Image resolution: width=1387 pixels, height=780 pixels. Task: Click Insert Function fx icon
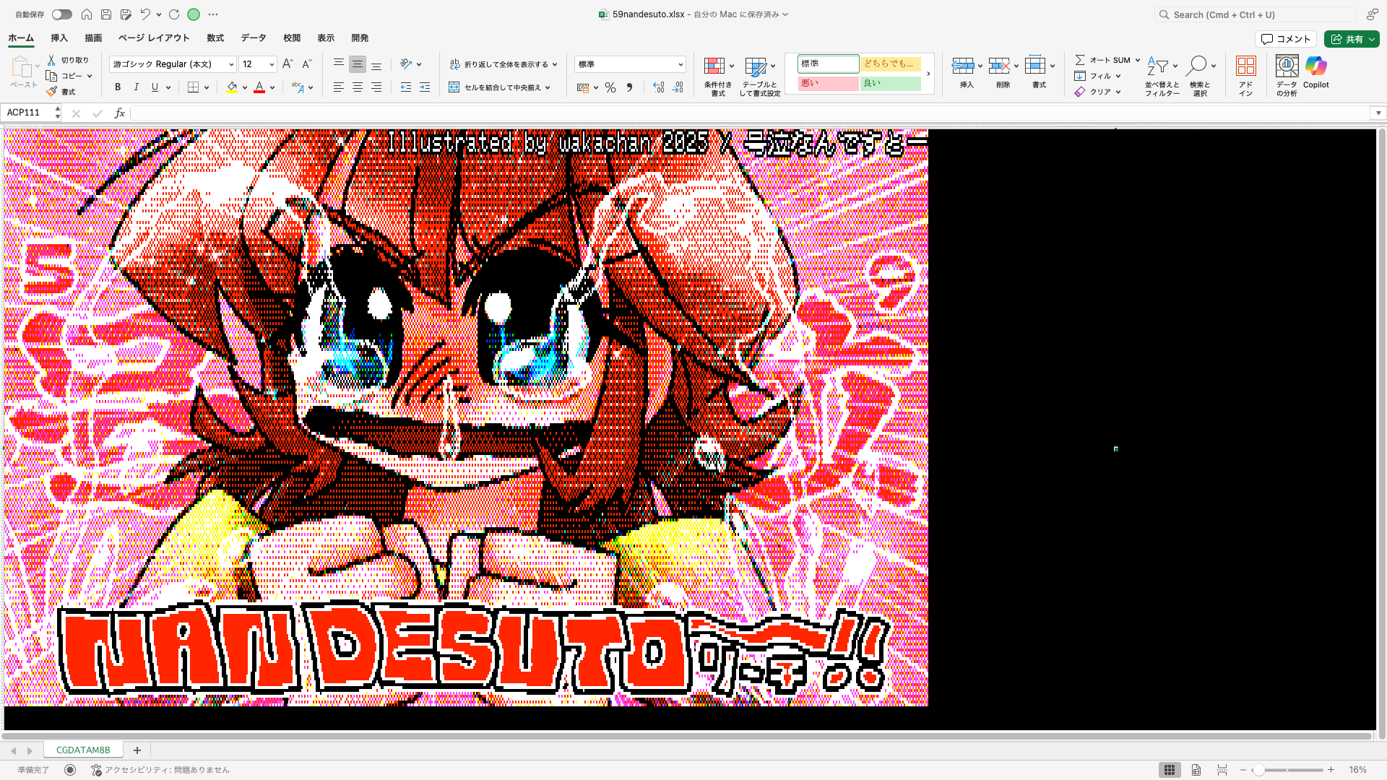[120, 113]
